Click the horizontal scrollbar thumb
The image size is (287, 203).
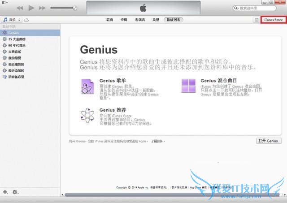pos(172,195)
